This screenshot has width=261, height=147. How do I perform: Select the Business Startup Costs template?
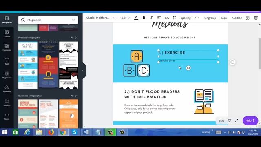(28, 114)
